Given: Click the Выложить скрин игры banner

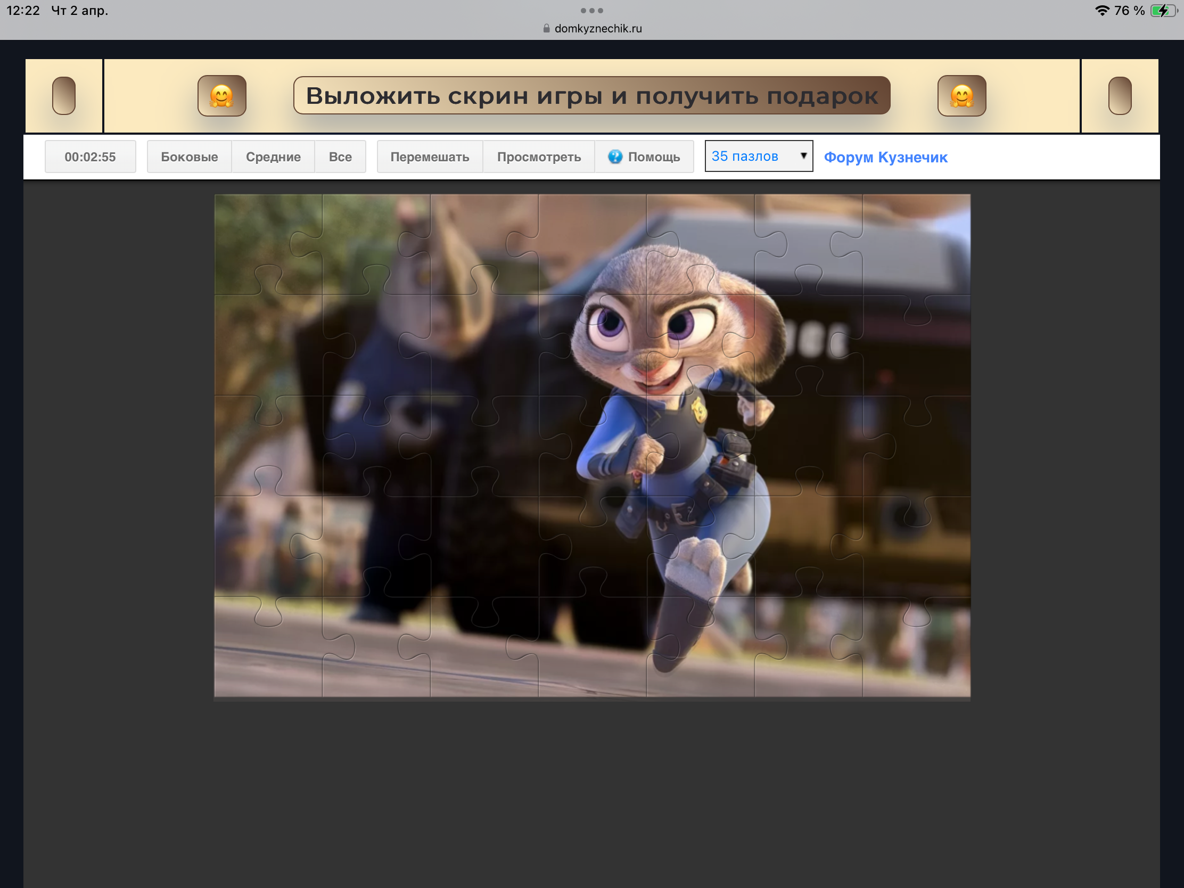Looking at the screenshot, I should click(x=591, y=96).
